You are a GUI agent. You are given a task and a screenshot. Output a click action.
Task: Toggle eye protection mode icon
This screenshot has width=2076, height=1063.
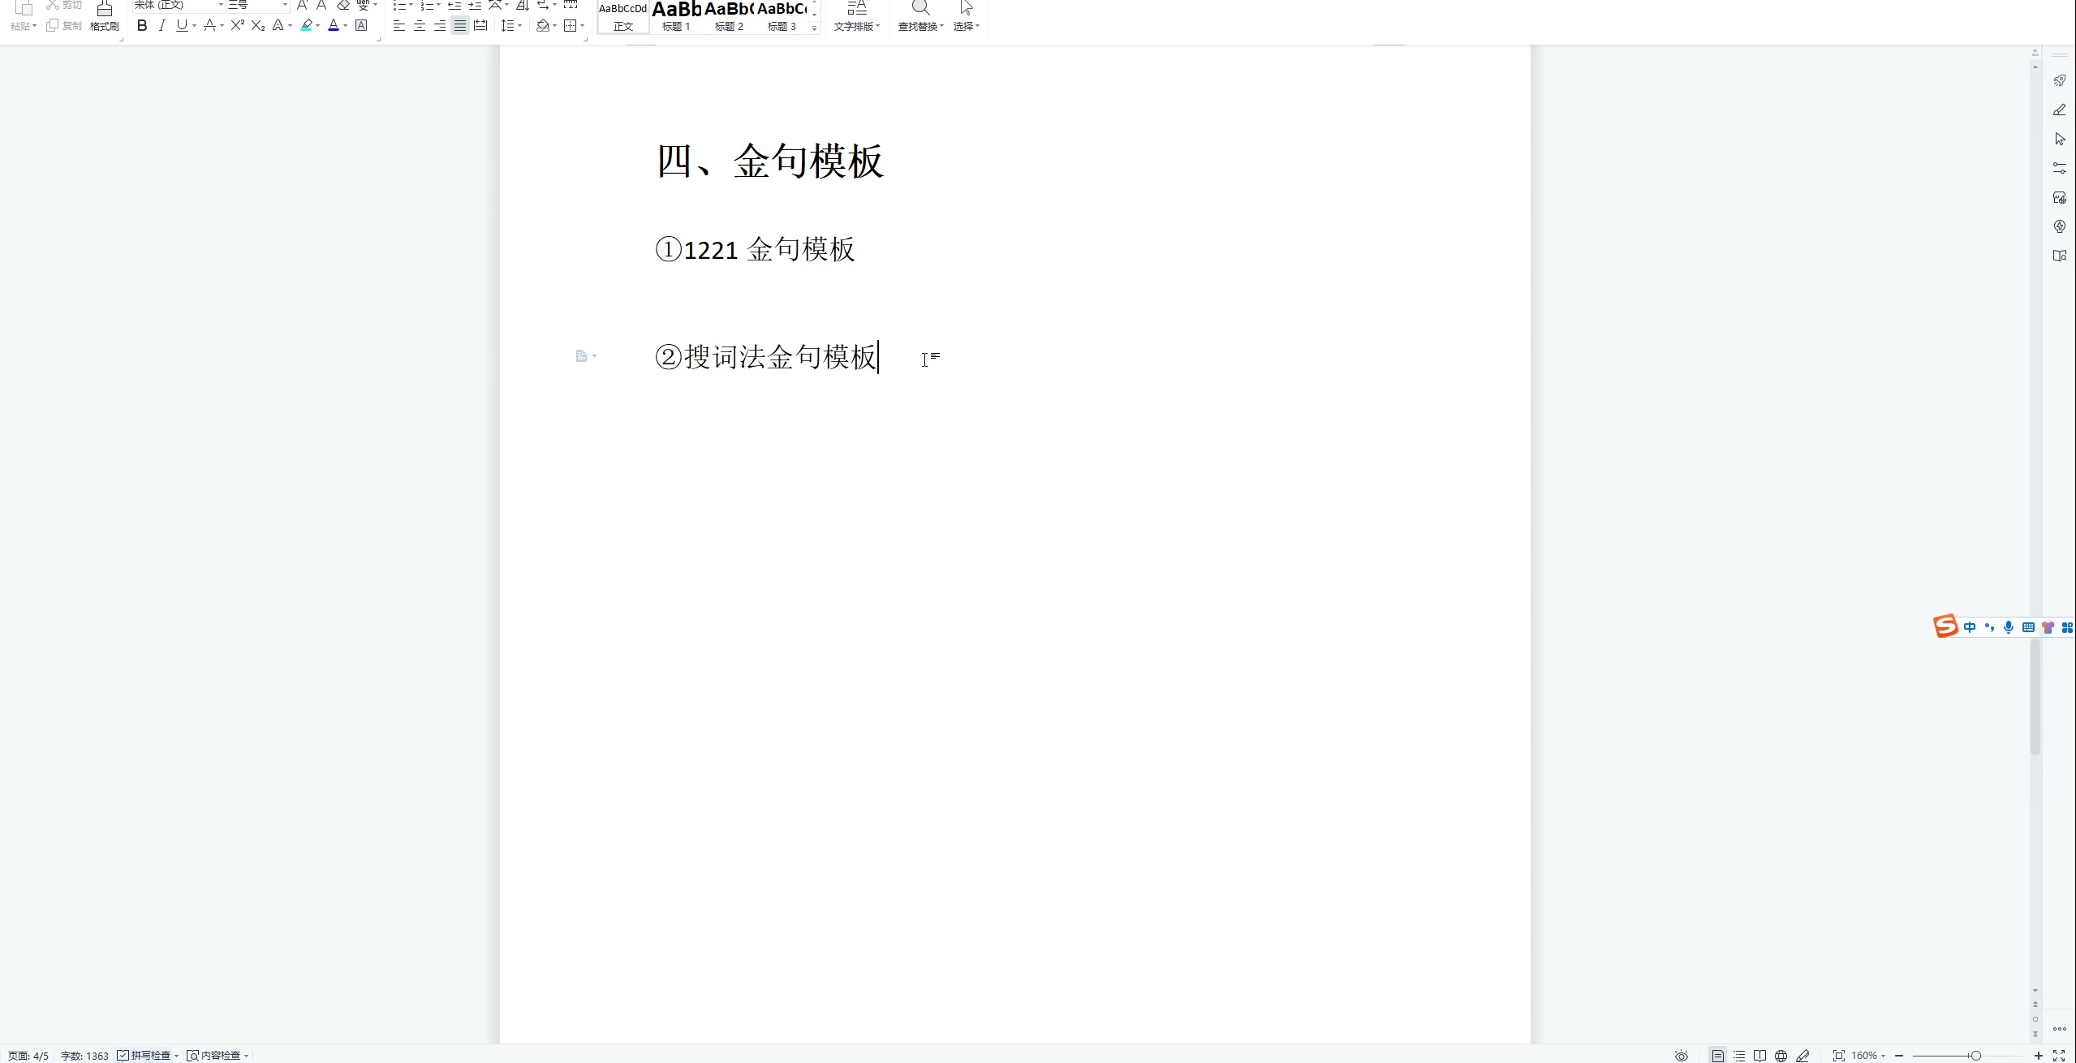pos(1682,1055)
